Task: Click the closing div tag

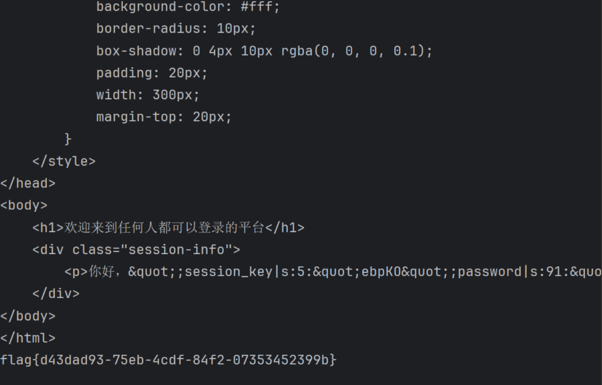Action: click(x=56, y=294)
